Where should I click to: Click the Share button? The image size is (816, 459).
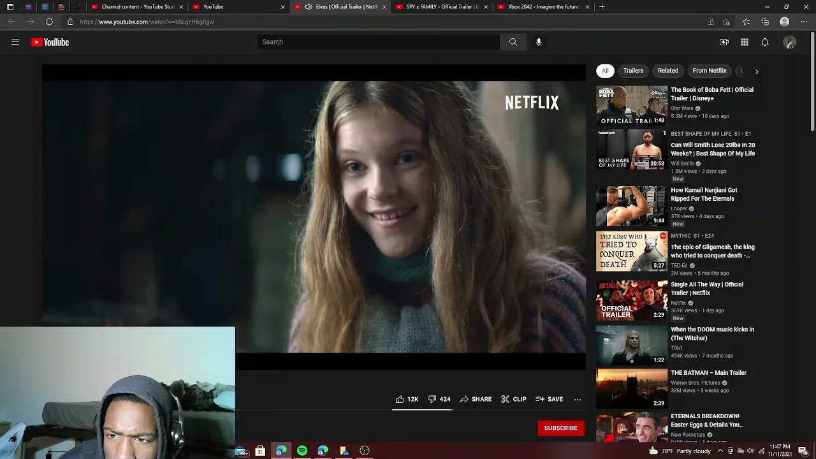tap(476, 399)
